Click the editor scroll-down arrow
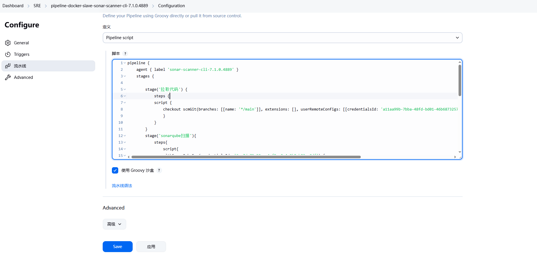This screenshot has height=259, width=537. coord(460,152)
